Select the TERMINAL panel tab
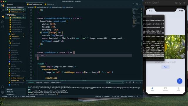This screenshot has width=188, height=106. tap(31, 82)
